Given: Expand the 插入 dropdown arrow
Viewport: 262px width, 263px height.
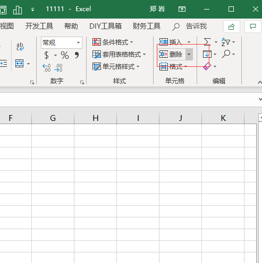Looking at the screenshot, I should click(x=189, y=42).
